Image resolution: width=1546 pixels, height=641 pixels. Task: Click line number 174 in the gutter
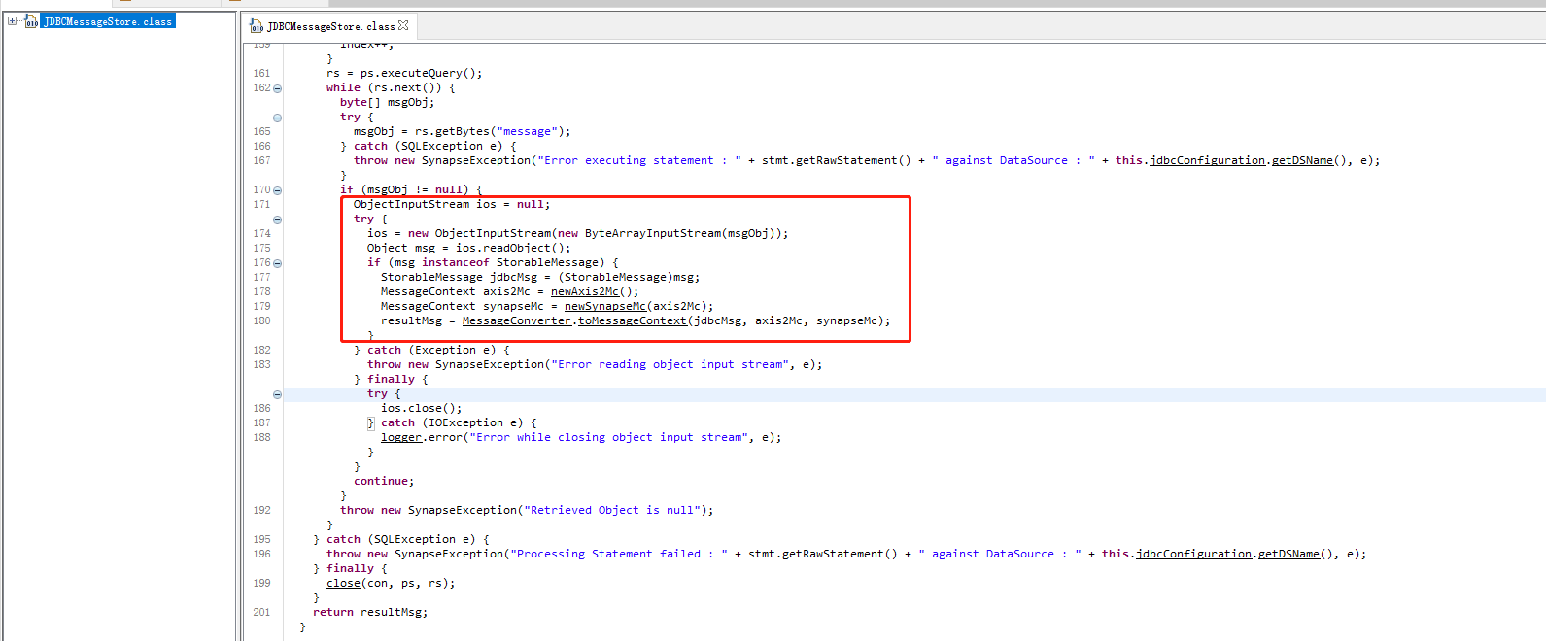click(261, 233)
